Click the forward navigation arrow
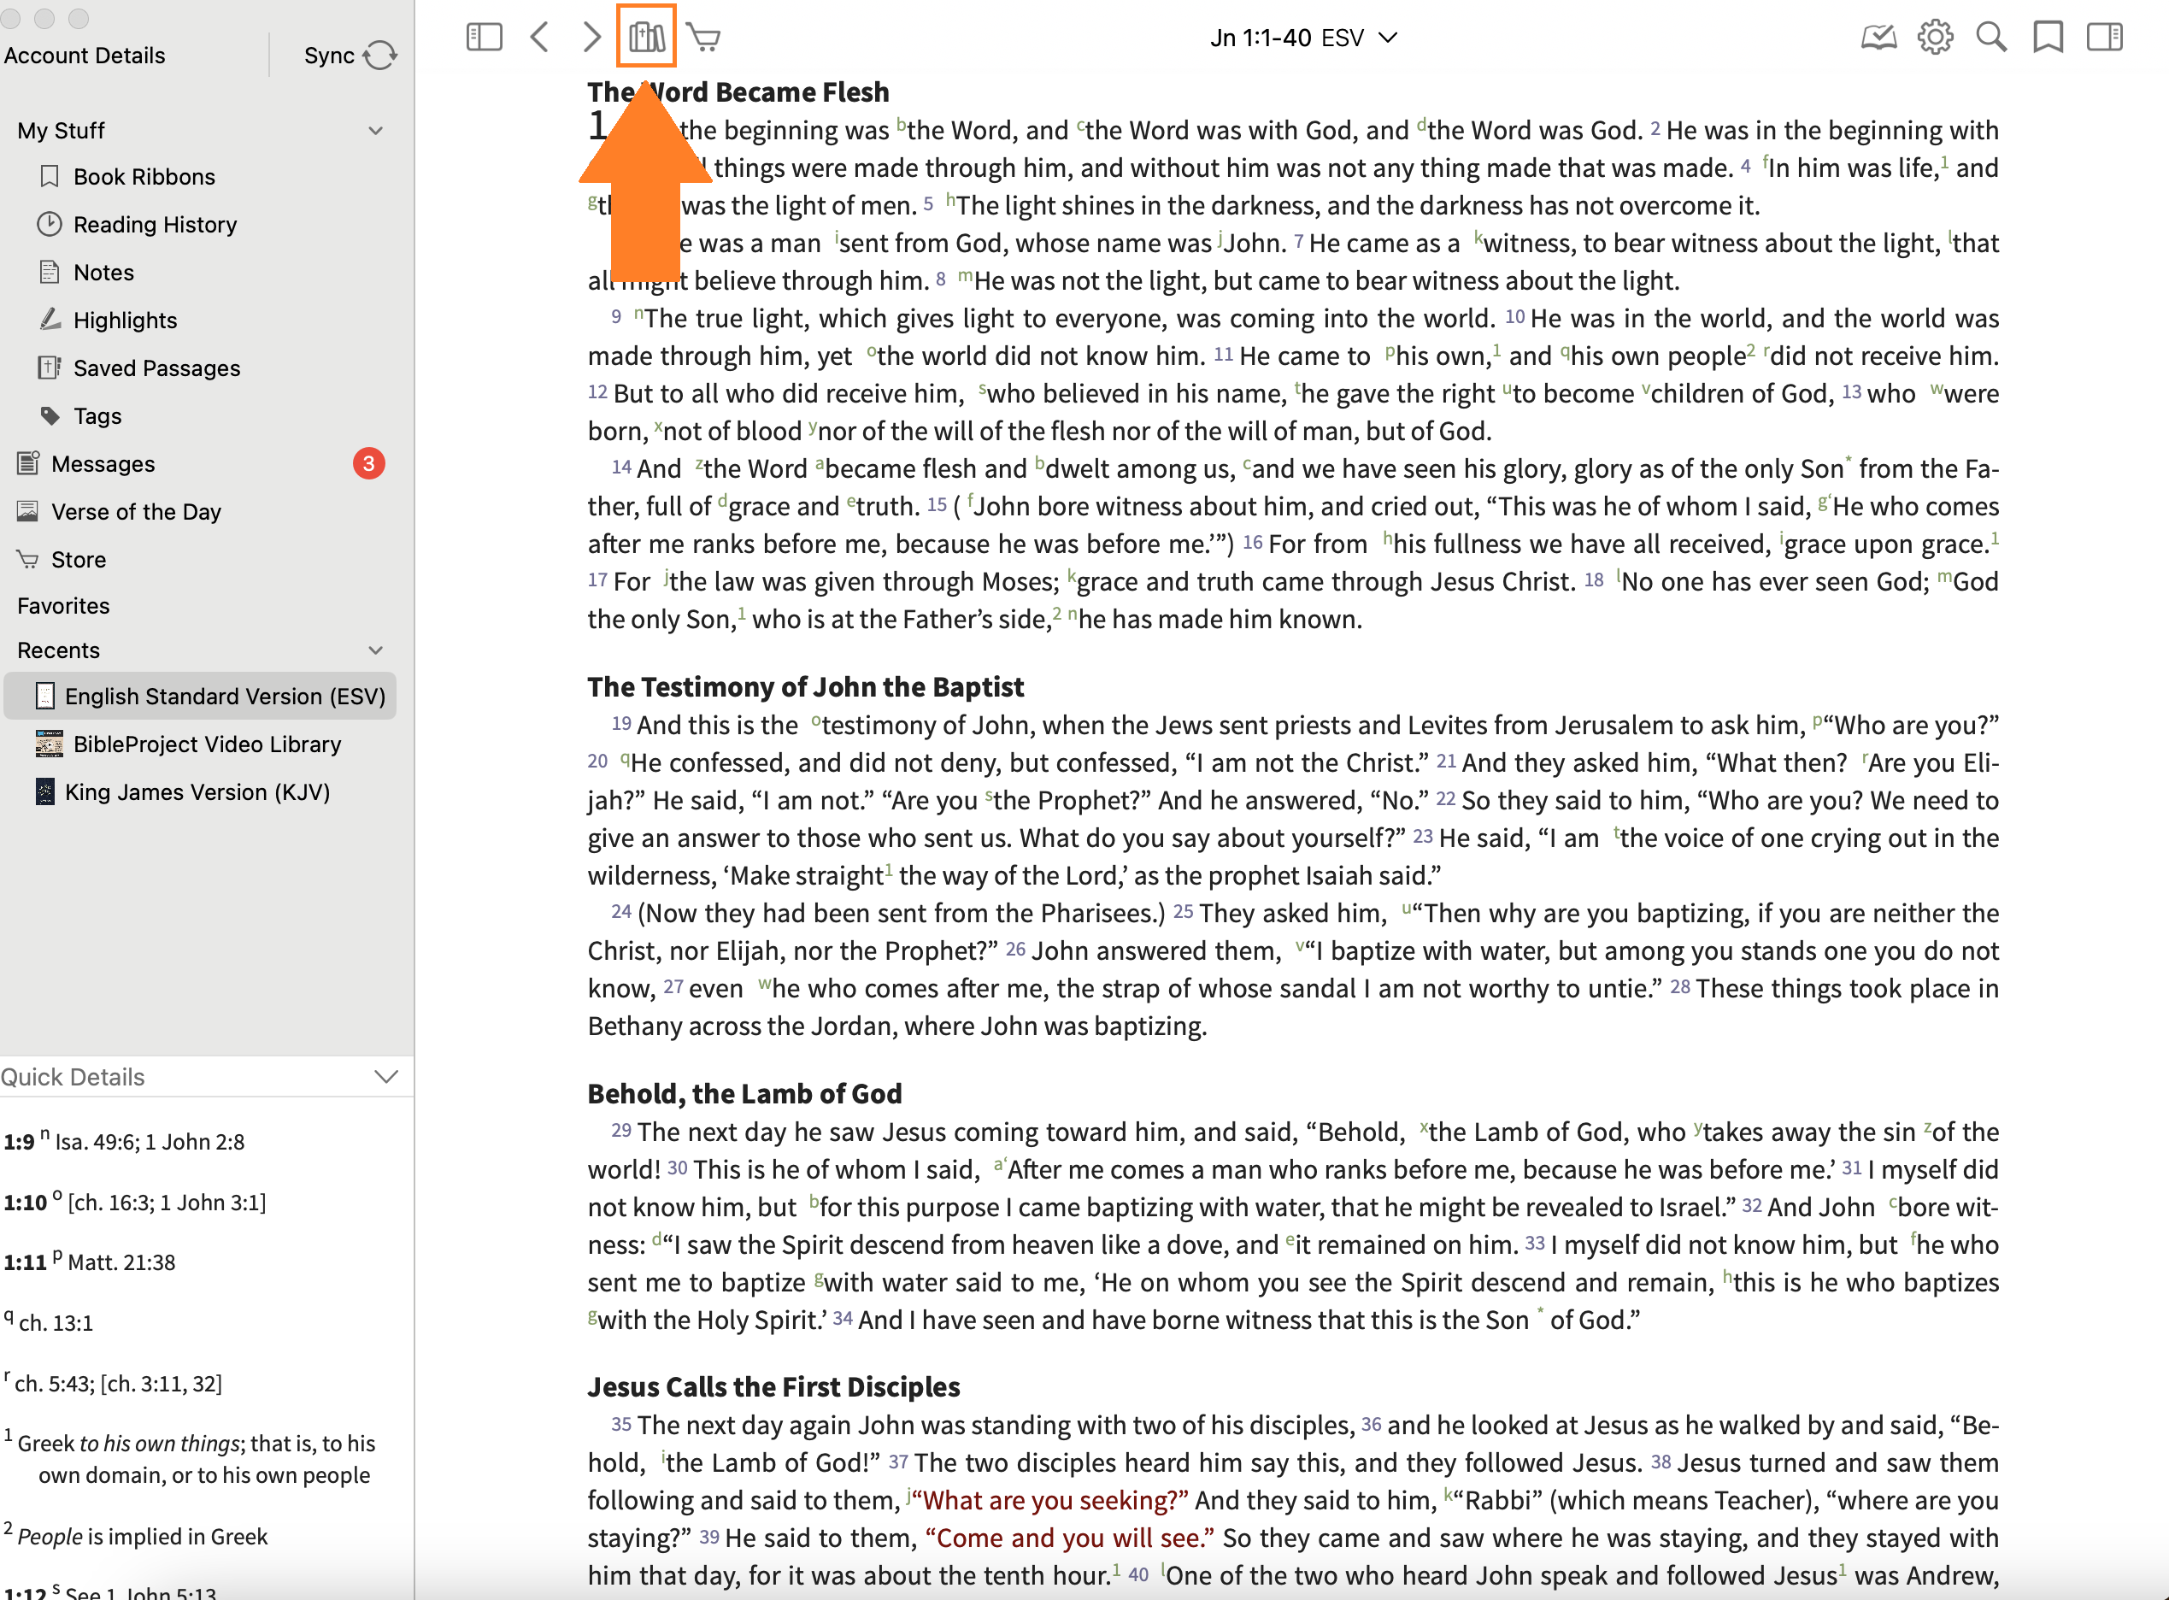Viewport: 2169px width, 1600px height. point(591,38)
